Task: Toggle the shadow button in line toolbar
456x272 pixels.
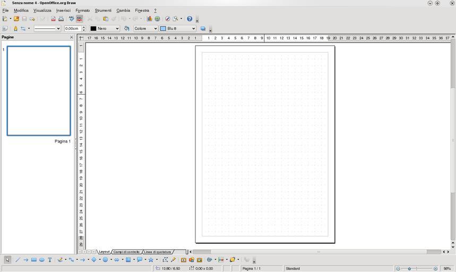Action: click(x=203, y=29)
